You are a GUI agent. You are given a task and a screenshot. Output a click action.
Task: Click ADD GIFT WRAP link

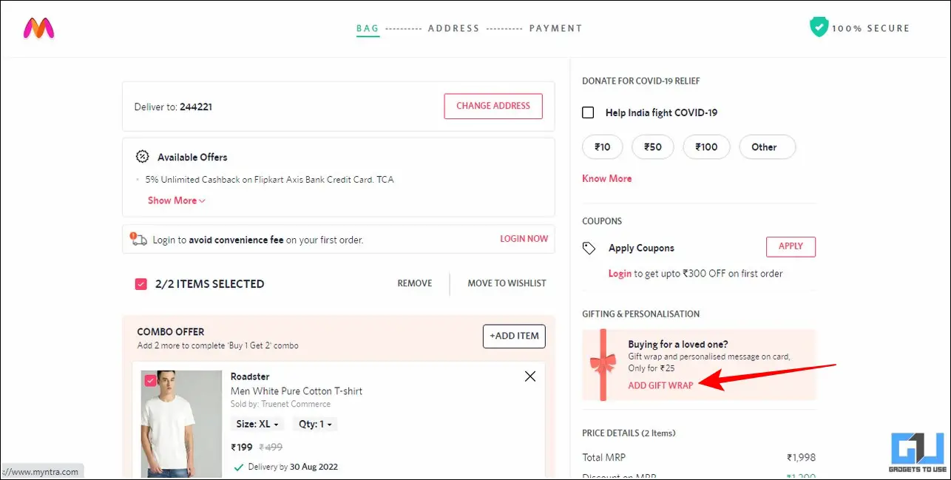tap(660, 385)
